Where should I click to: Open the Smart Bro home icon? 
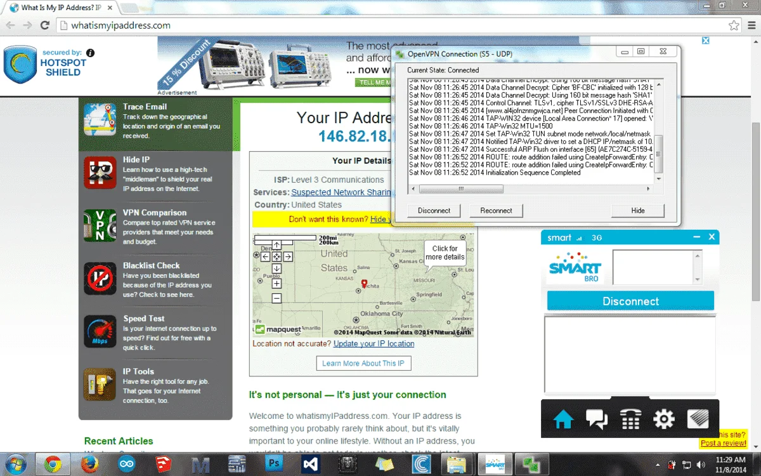pos(563,419)
